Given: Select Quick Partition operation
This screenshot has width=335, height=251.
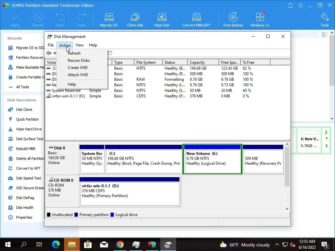Looking at the screenshot, I should click(23, 119).
